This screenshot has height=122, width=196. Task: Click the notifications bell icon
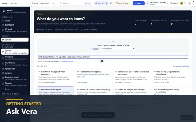click(111, 3)
